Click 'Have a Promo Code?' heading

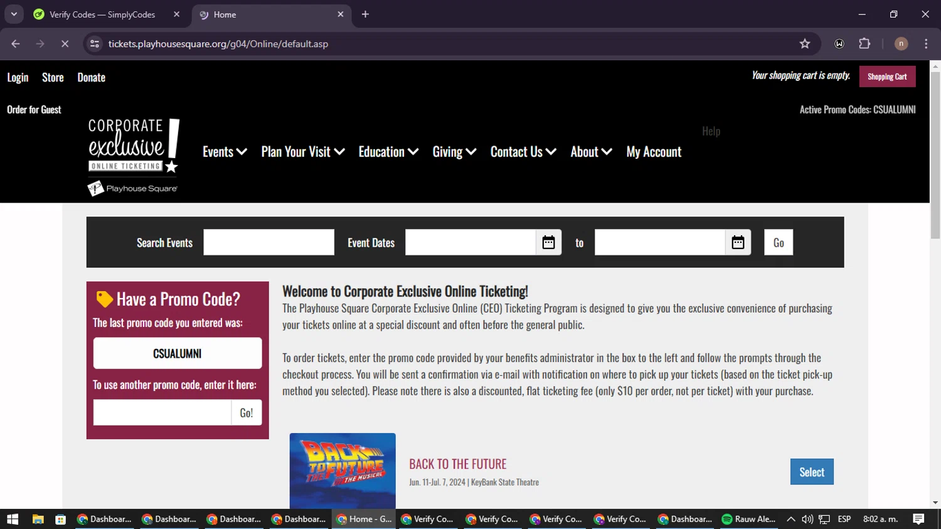178,299
